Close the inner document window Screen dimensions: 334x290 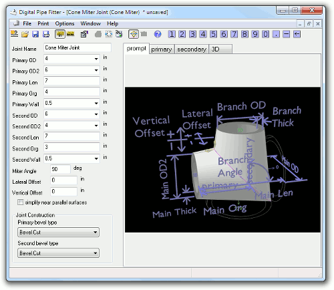[x=318, y=23]
